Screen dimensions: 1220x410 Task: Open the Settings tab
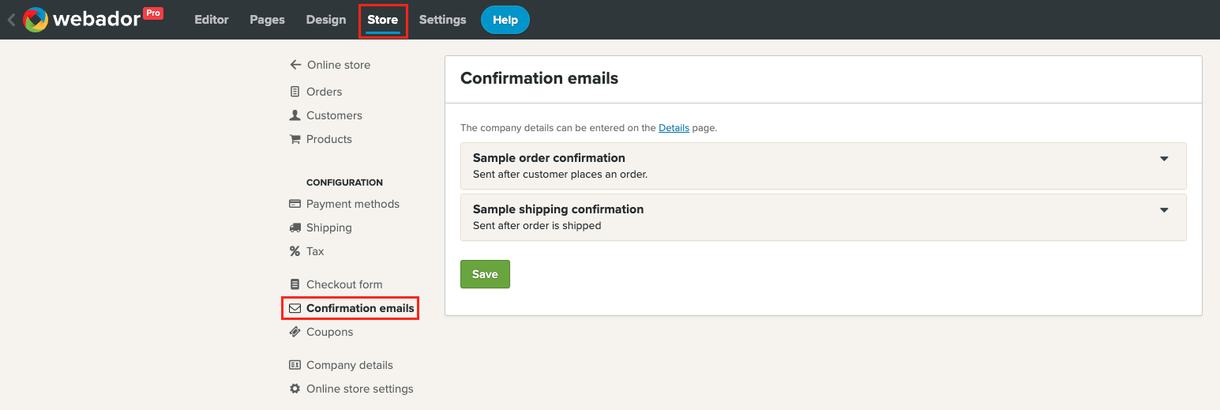pos(442,20)
